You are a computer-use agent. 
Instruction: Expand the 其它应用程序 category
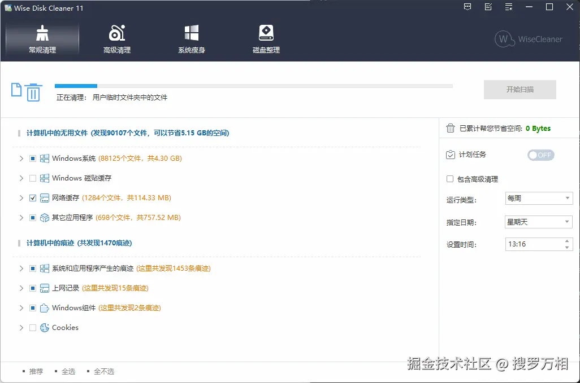click(x=21, y=218)
